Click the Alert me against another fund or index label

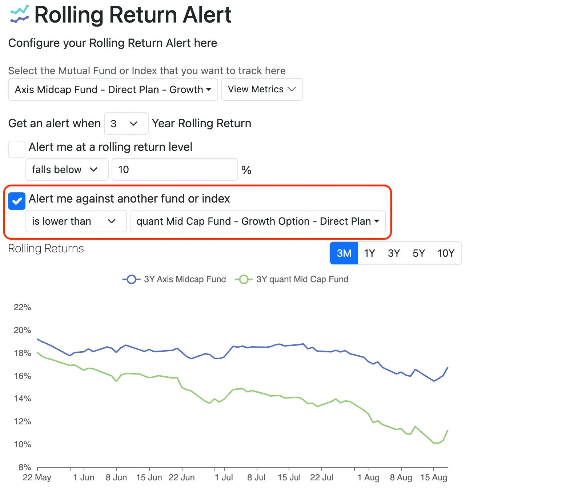[129, 199]
